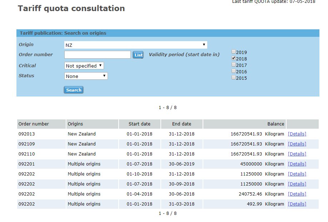Click the Start date column header
The height and width of the screenshot is (222, 328).
(140, 124)
